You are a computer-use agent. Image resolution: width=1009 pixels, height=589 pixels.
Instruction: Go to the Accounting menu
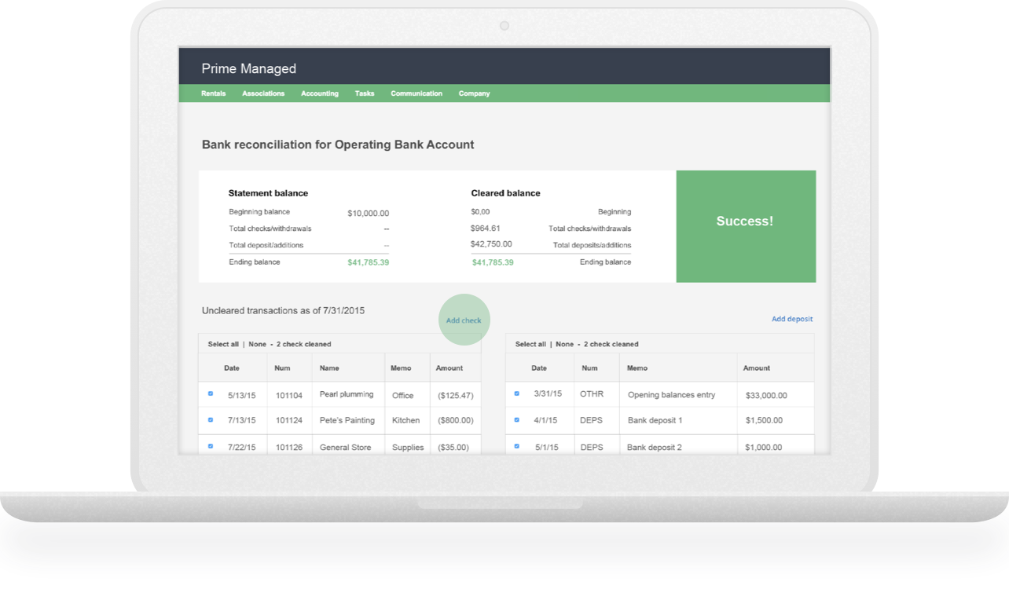319,93
